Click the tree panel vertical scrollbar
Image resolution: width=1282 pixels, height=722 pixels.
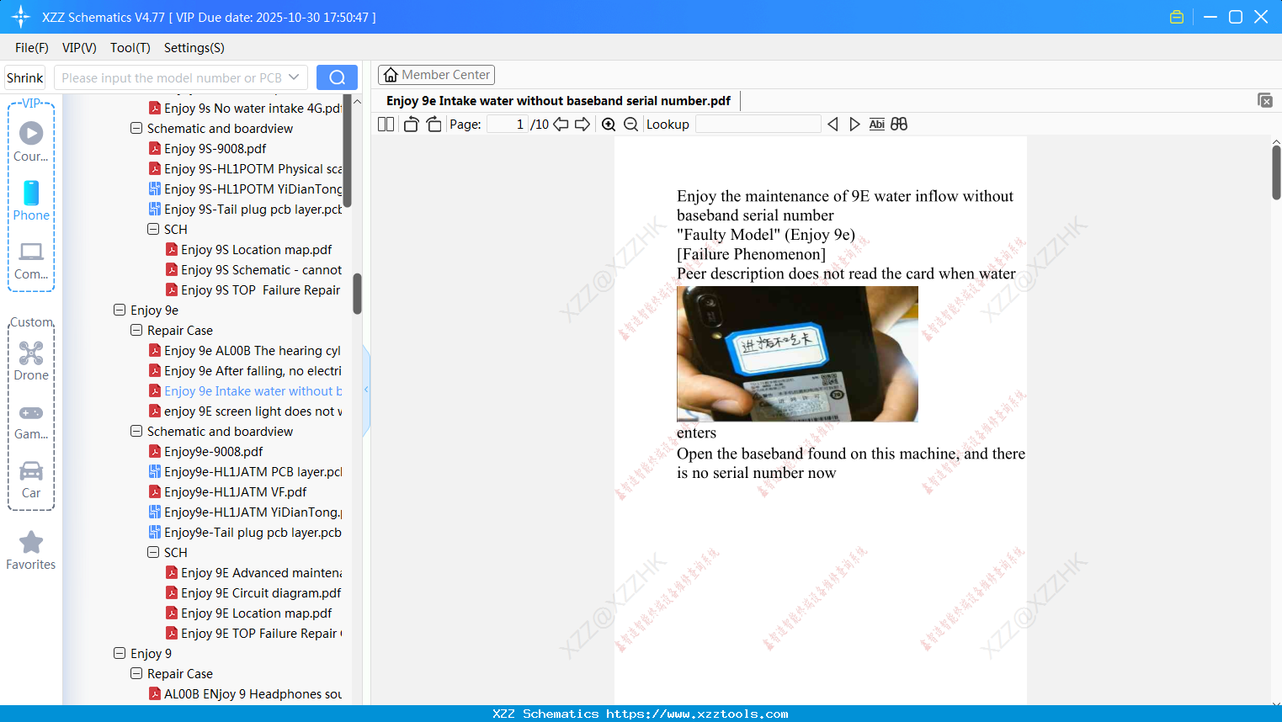pos(357,293)
